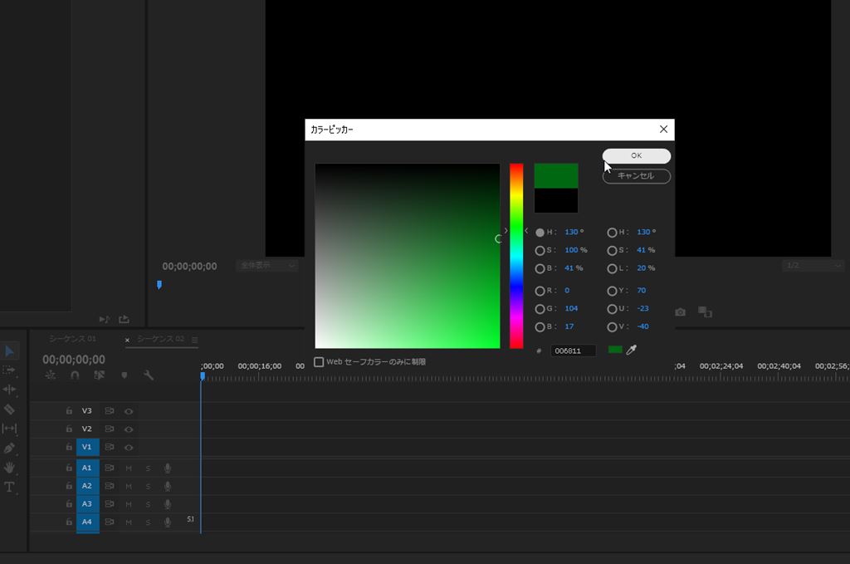Switch to the シーケンス 01 tab
This screenshot has width=850, height=564.
(x=73, y=339)
